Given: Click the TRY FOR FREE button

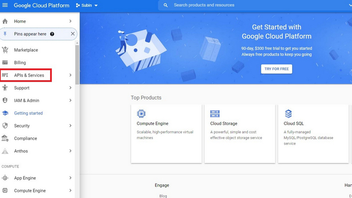Looking at the screenshot, I should coord(276,69).
